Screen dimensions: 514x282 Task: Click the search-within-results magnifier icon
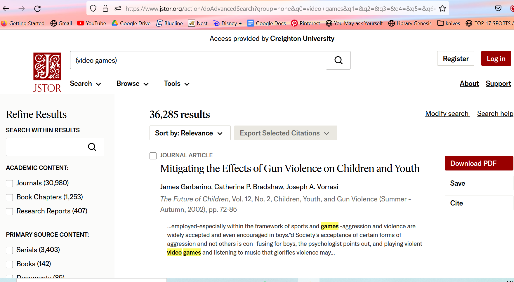(x=92, y=147)
